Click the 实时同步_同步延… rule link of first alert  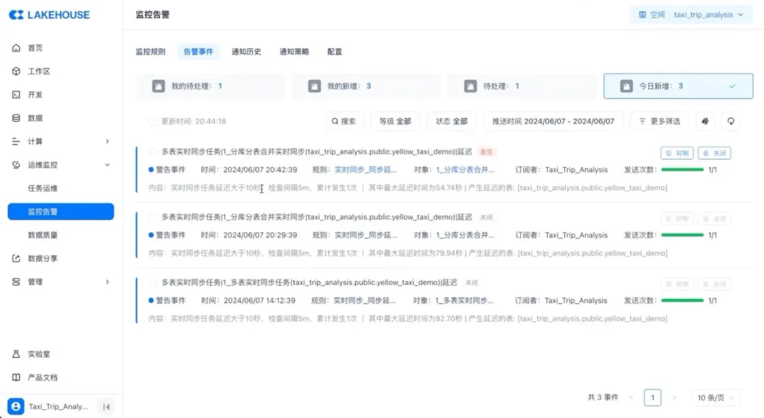point(366,170)
